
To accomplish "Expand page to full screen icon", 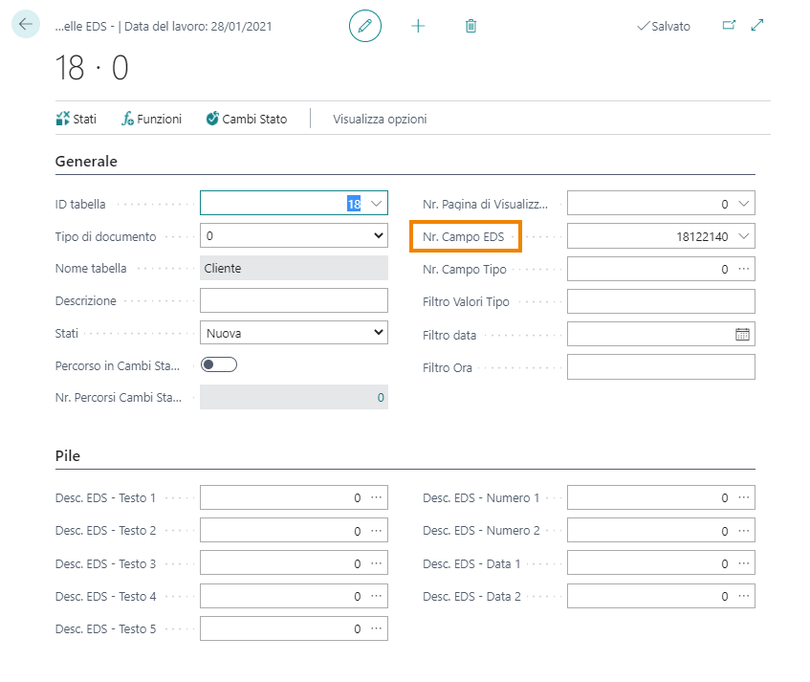I will pyautogui.click(x=757, y=26).
